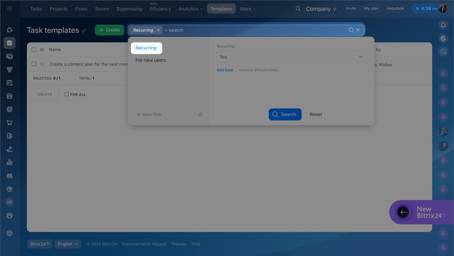Open the hamburger menu icon

[10, 9]
